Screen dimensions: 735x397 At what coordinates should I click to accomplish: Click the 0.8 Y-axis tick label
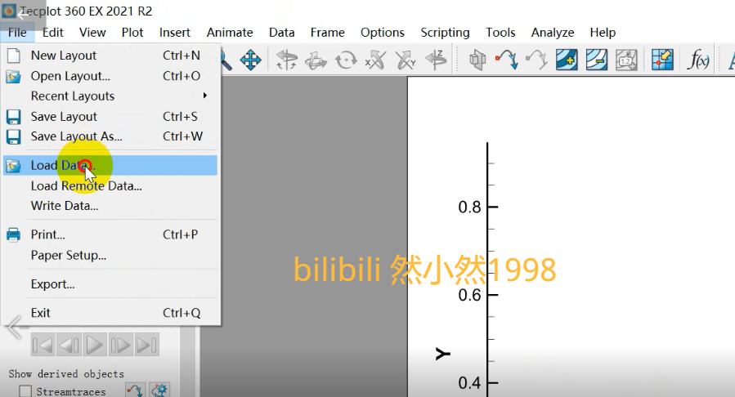[x=469, y=207]
